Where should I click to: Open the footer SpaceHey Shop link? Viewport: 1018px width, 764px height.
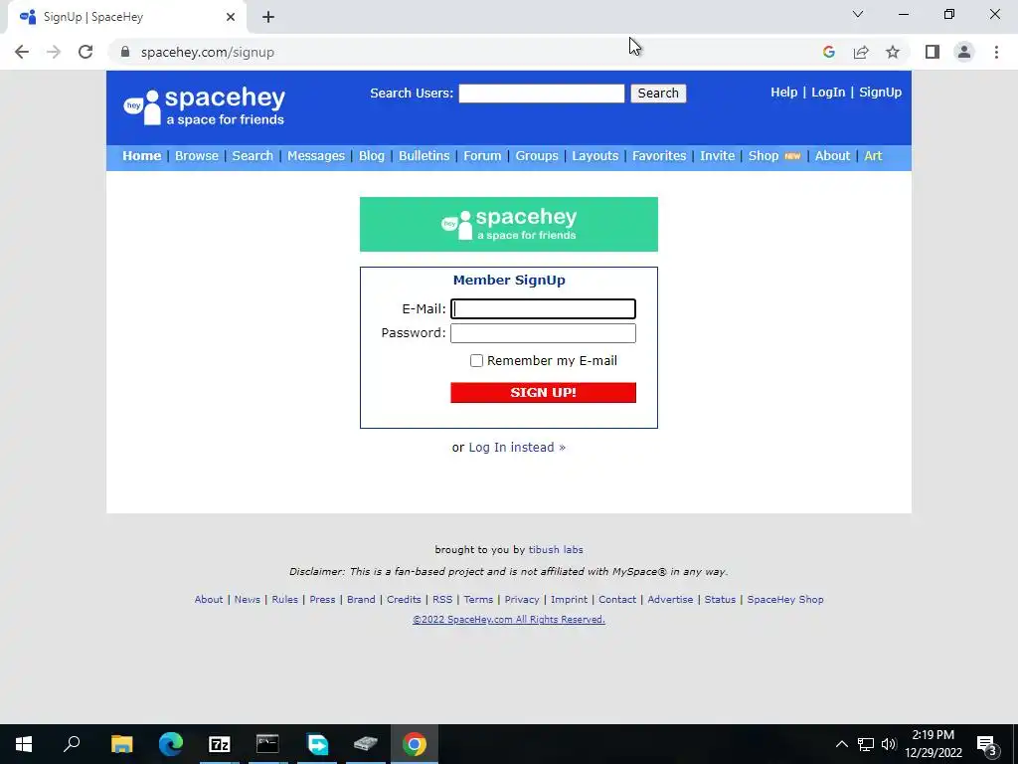[785, 600]
